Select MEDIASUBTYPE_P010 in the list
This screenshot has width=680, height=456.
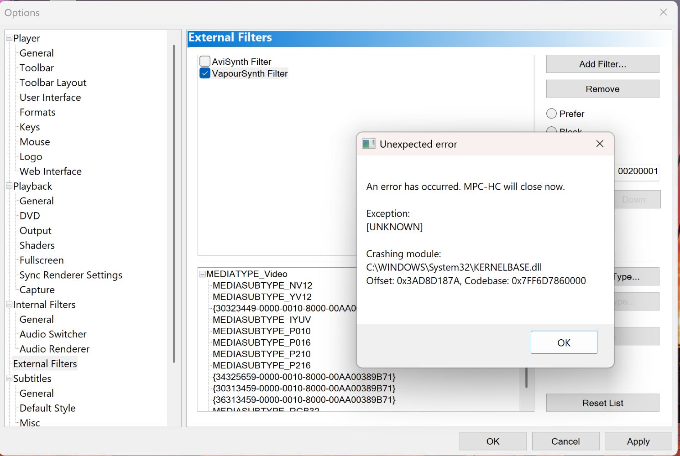(x=262, y=331)
